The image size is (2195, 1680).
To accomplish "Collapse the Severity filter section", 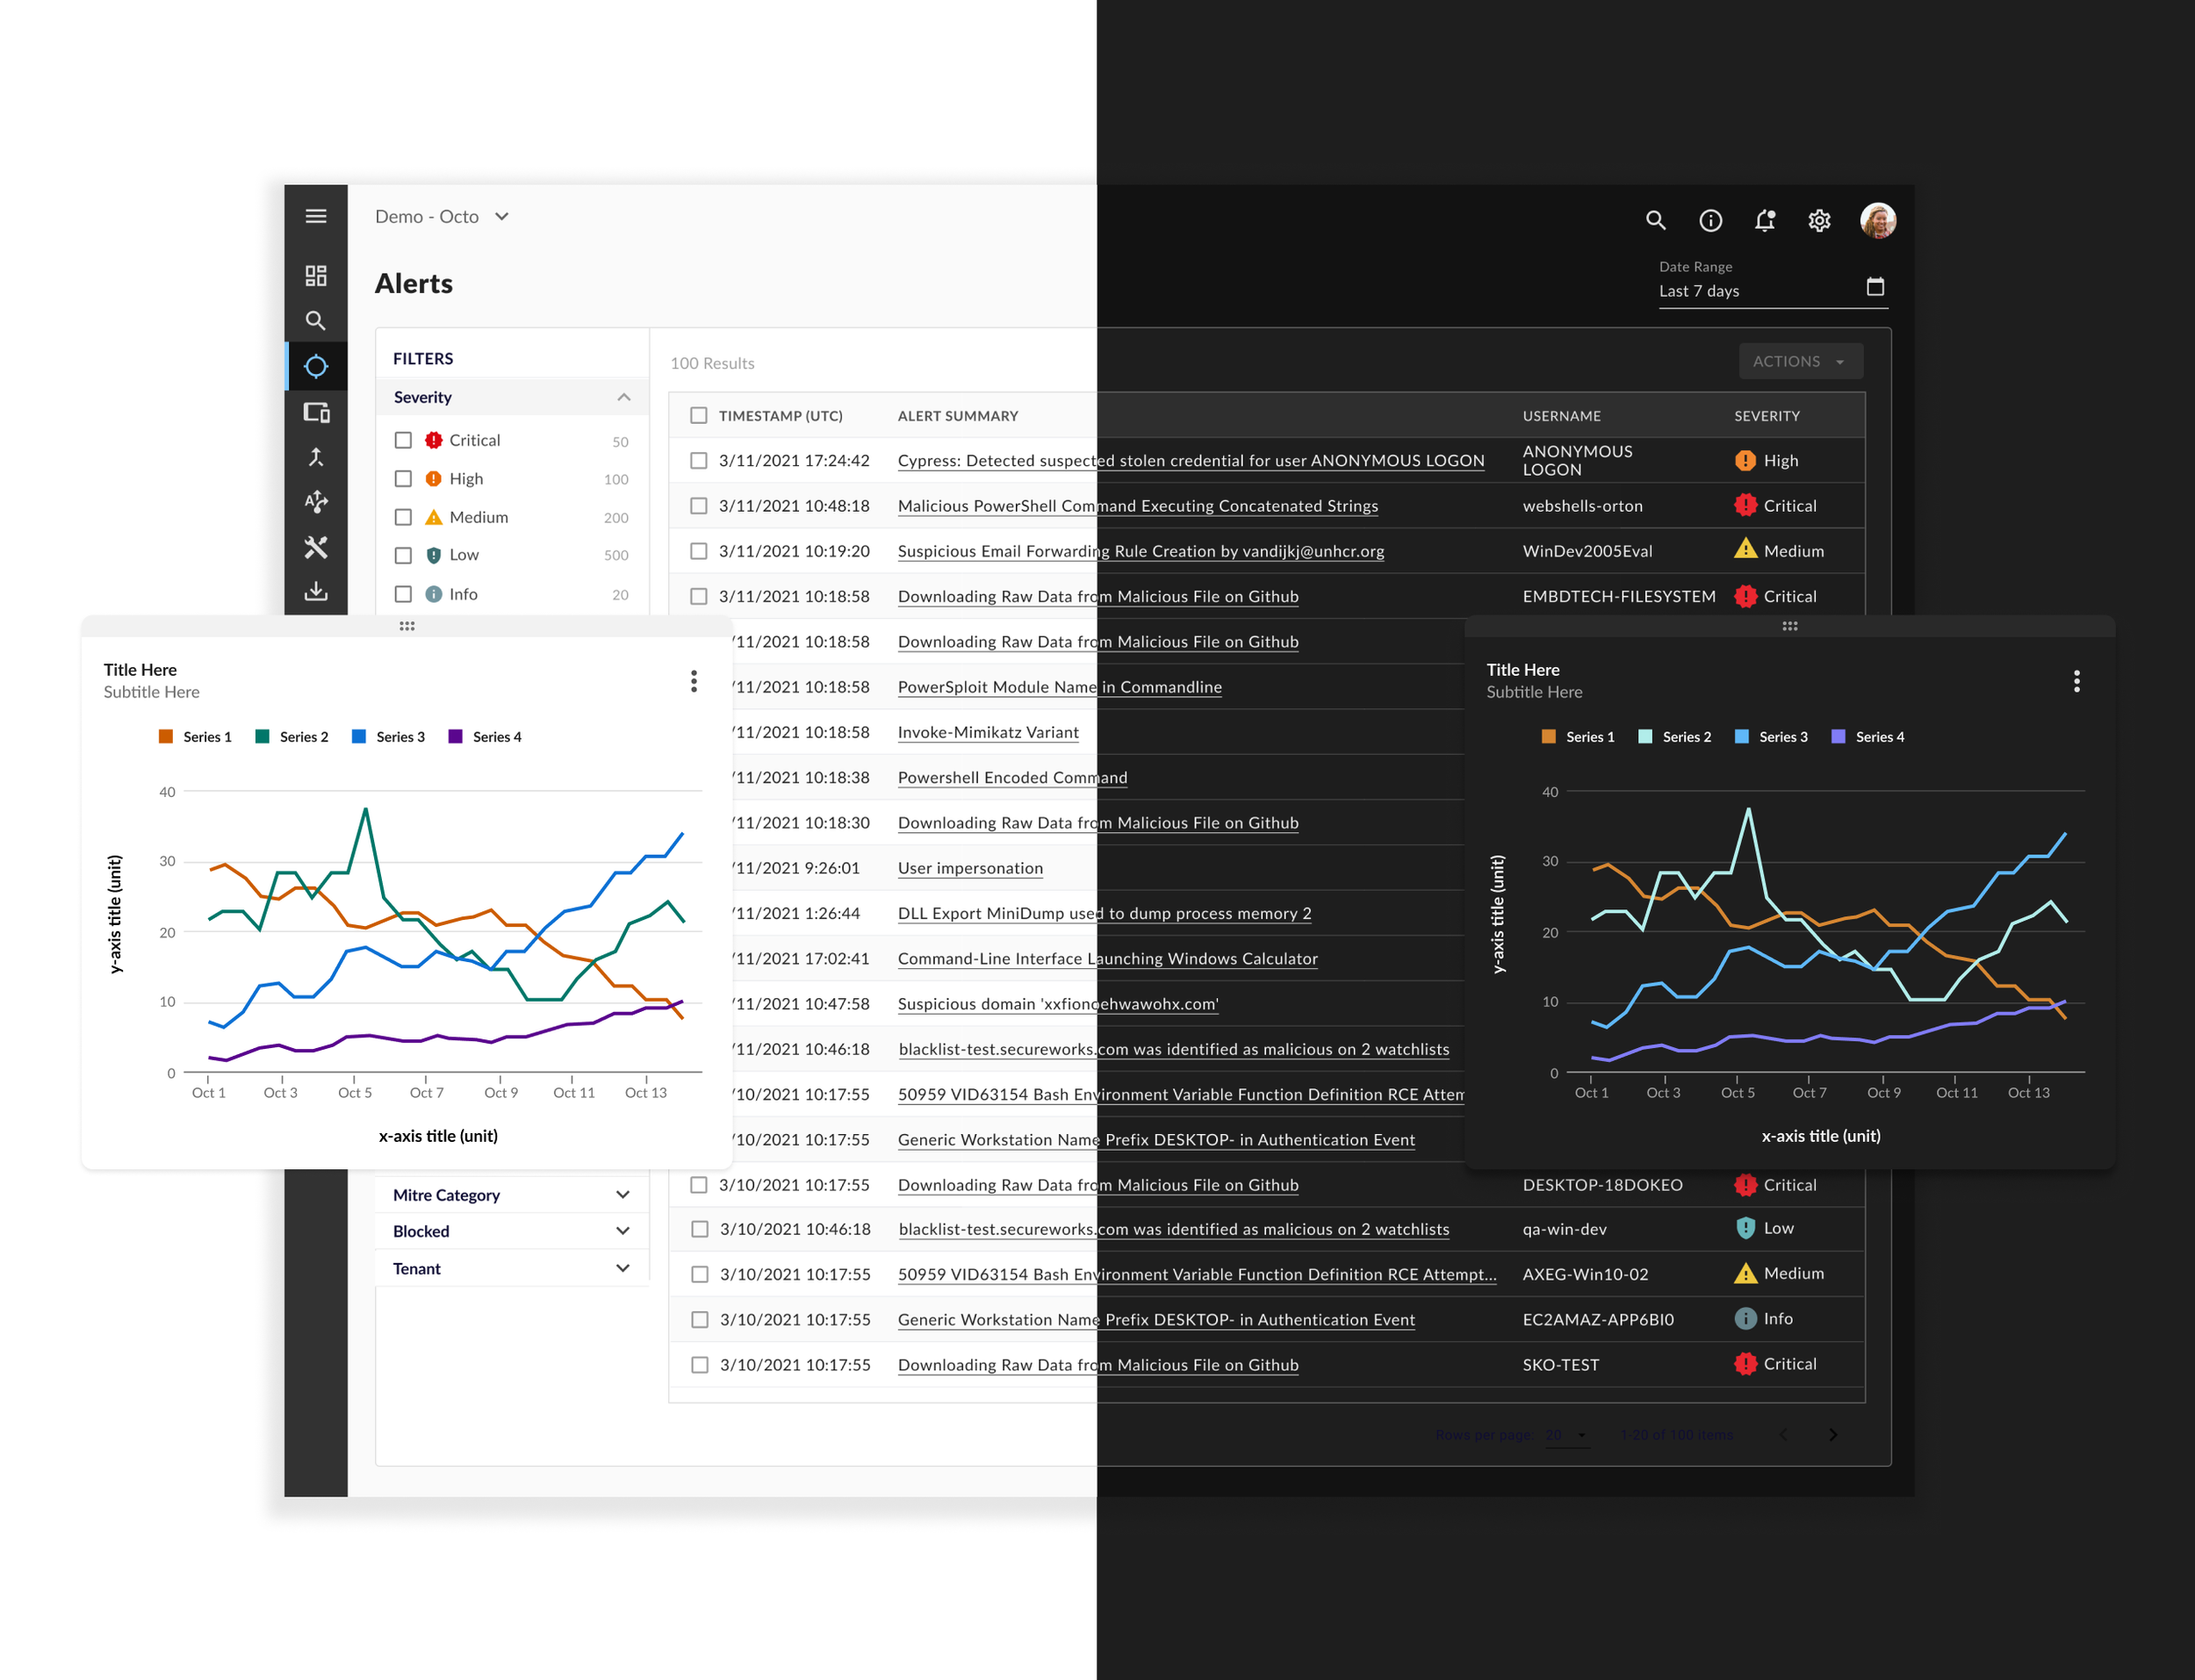I will coord(623,397).
